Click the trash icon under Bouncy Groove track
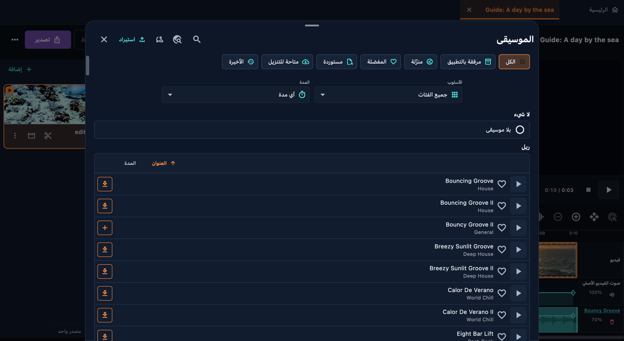Viewport: 624px width, 341px height. click(612, 322)
